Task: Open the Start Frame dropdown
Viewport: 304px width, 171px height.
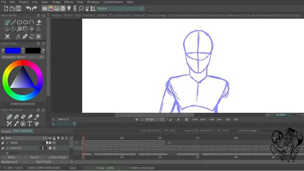Action: point(51,161)
